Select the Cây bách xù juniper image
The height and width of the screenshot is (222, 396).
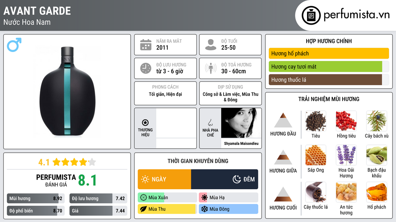click(x=377, y=121)
